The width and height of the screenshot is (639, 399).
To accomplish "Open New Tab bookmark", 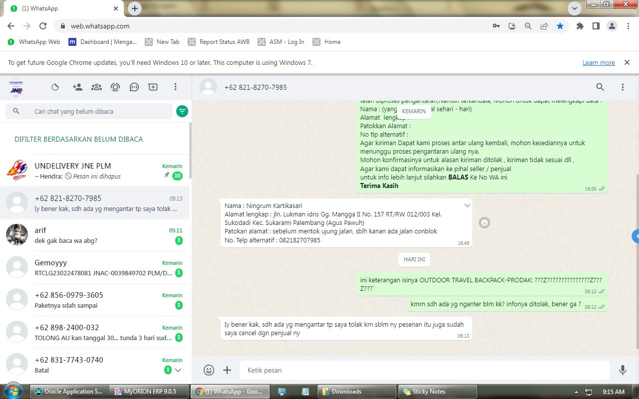I will coord(162,42).
